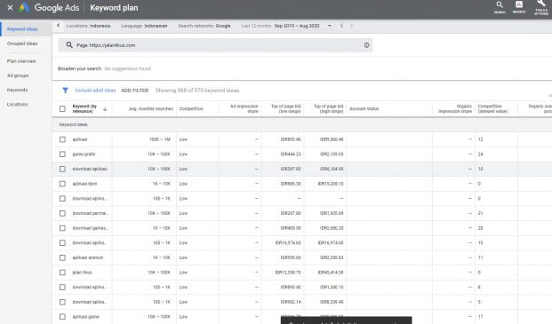Collapse settings bar with the left arrow

tap(58, 26)
